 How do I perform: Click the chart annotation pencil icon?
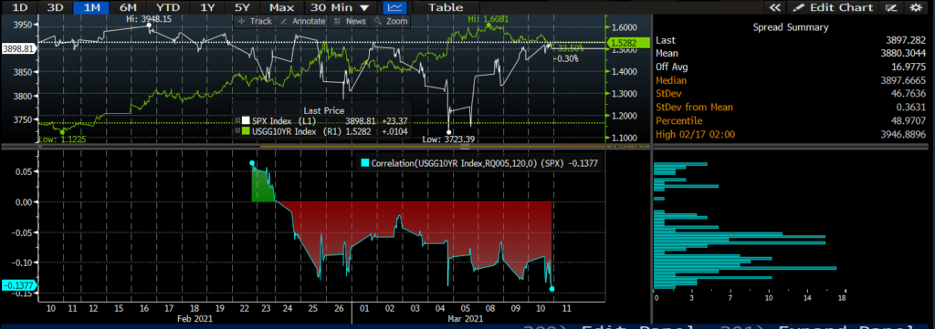[x=892, y=7]
